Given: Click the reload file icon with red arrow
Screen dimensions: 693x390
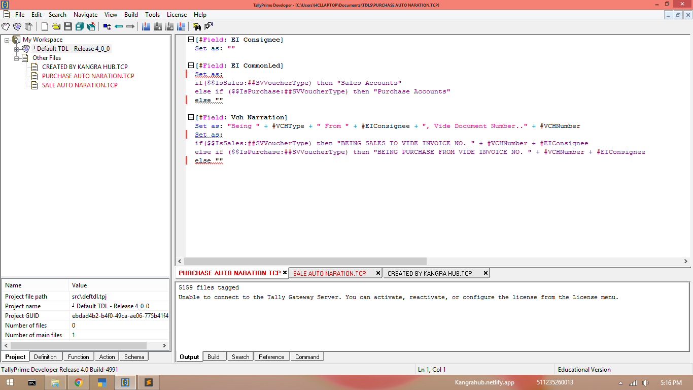Looking at the screenshot, I should (91, 26).
